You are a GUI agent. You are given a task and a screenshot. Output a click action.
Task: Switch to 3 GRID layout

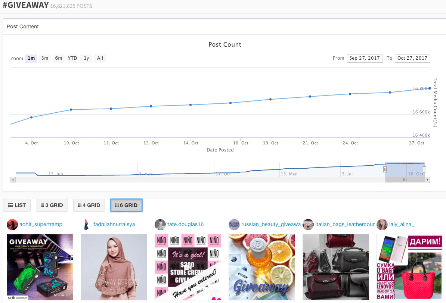[52, 205]
